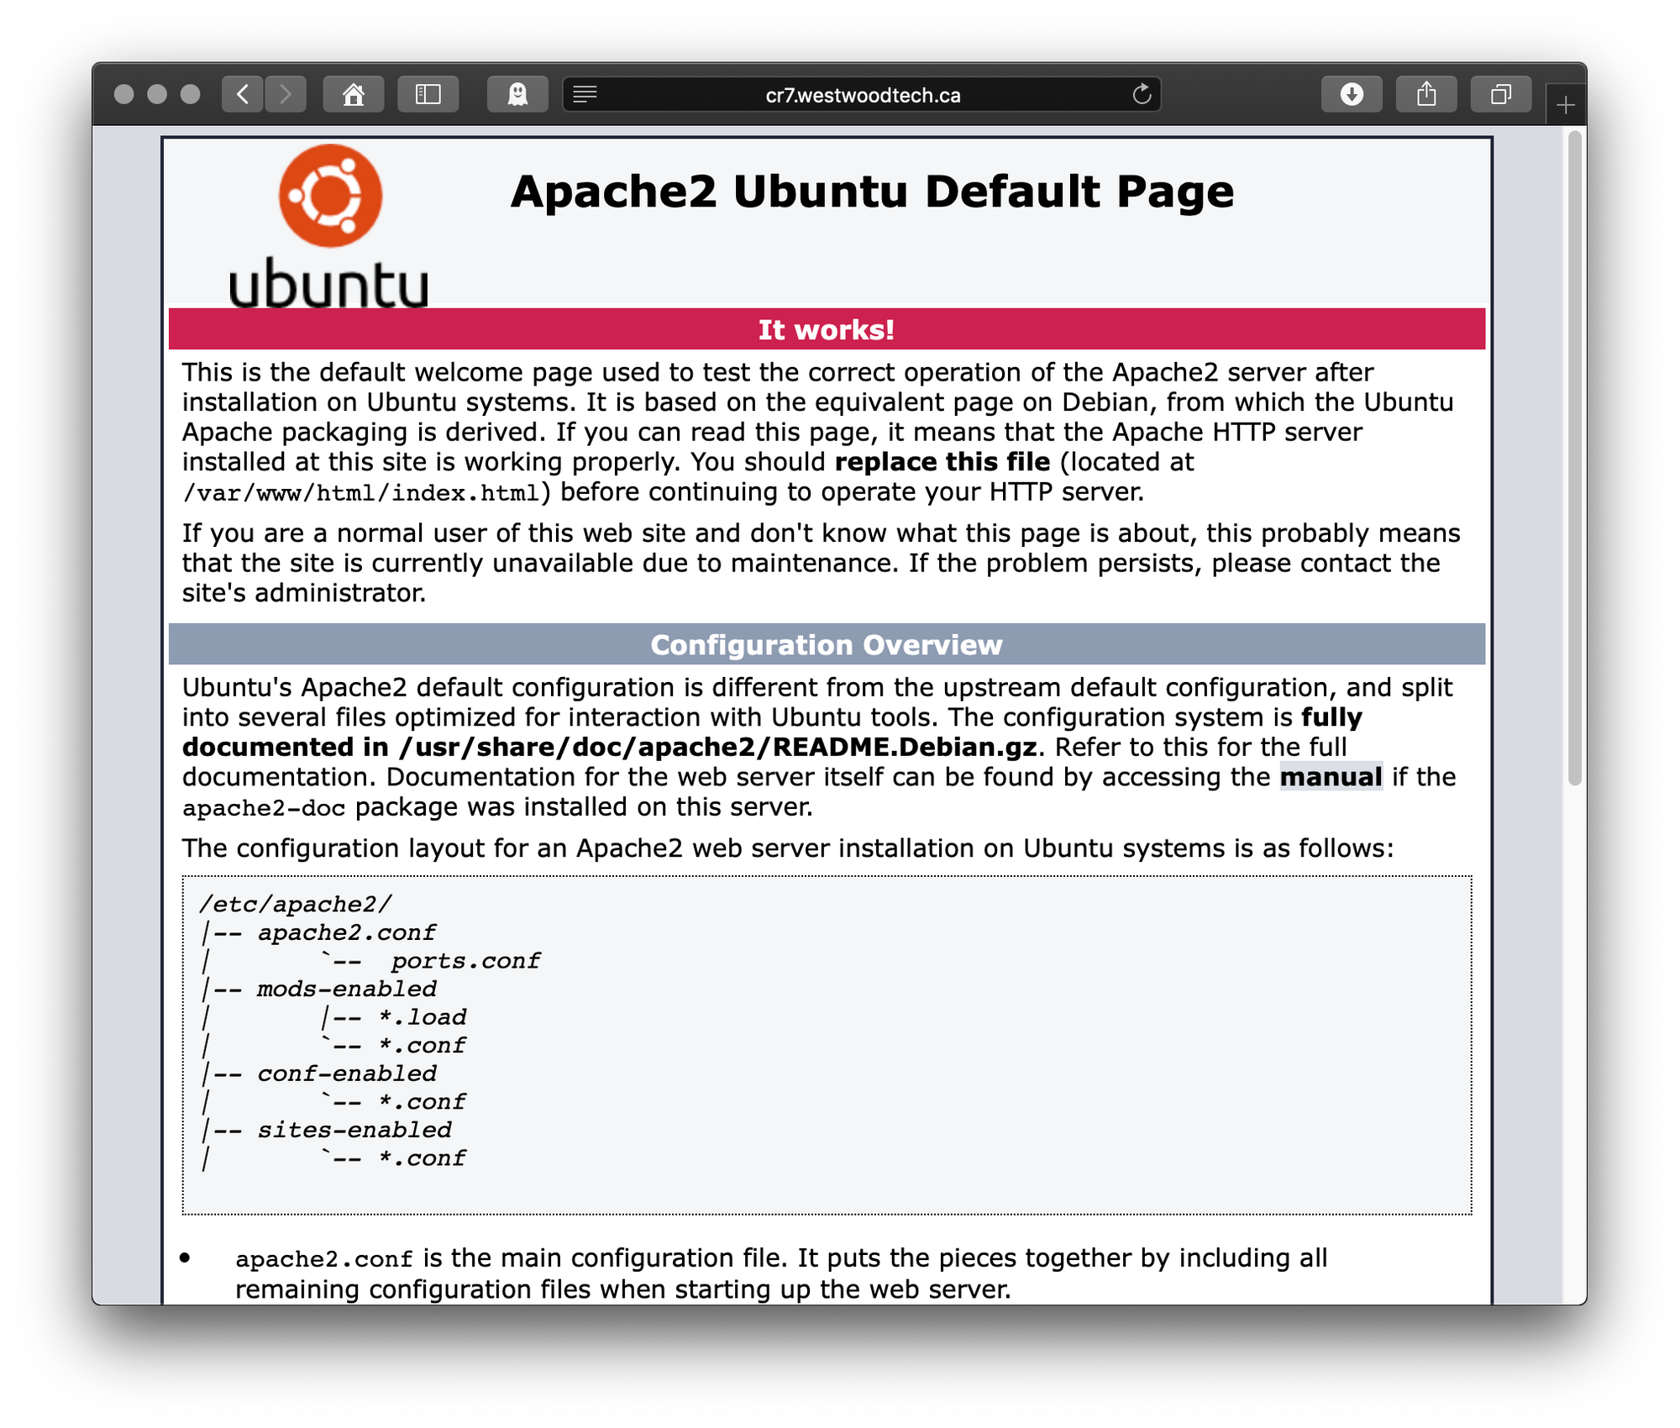1680x1428 pixels.
Task: Open the manual link
Action: [1331, 777]
